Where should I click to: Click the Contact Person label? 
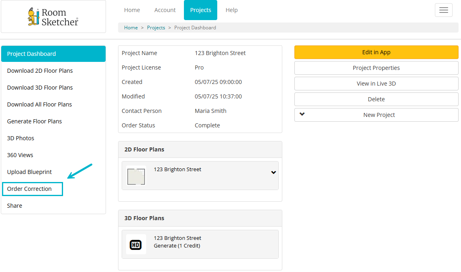141,111
